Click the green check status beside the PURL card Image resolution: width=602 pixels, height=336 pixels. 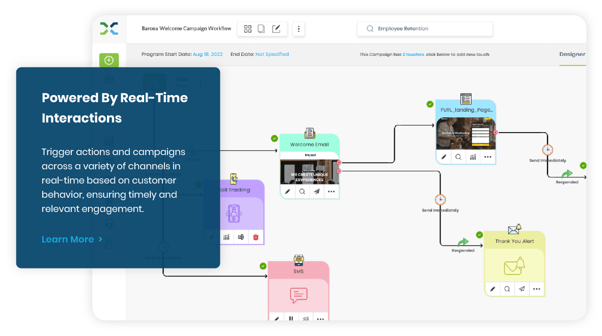(430, 104)
